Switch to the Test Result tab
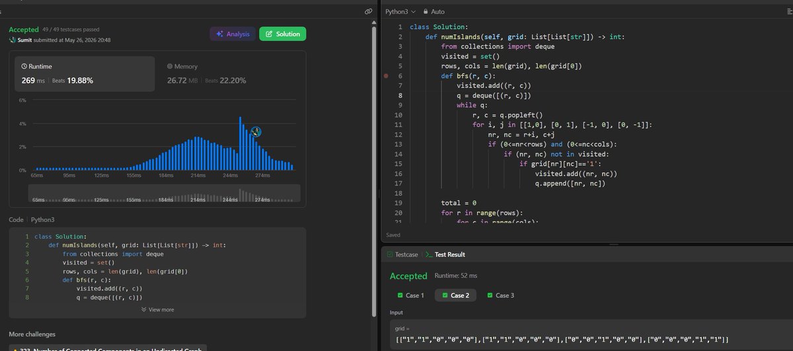The width and height of the screenshot is (793, 351). point(445,254)
